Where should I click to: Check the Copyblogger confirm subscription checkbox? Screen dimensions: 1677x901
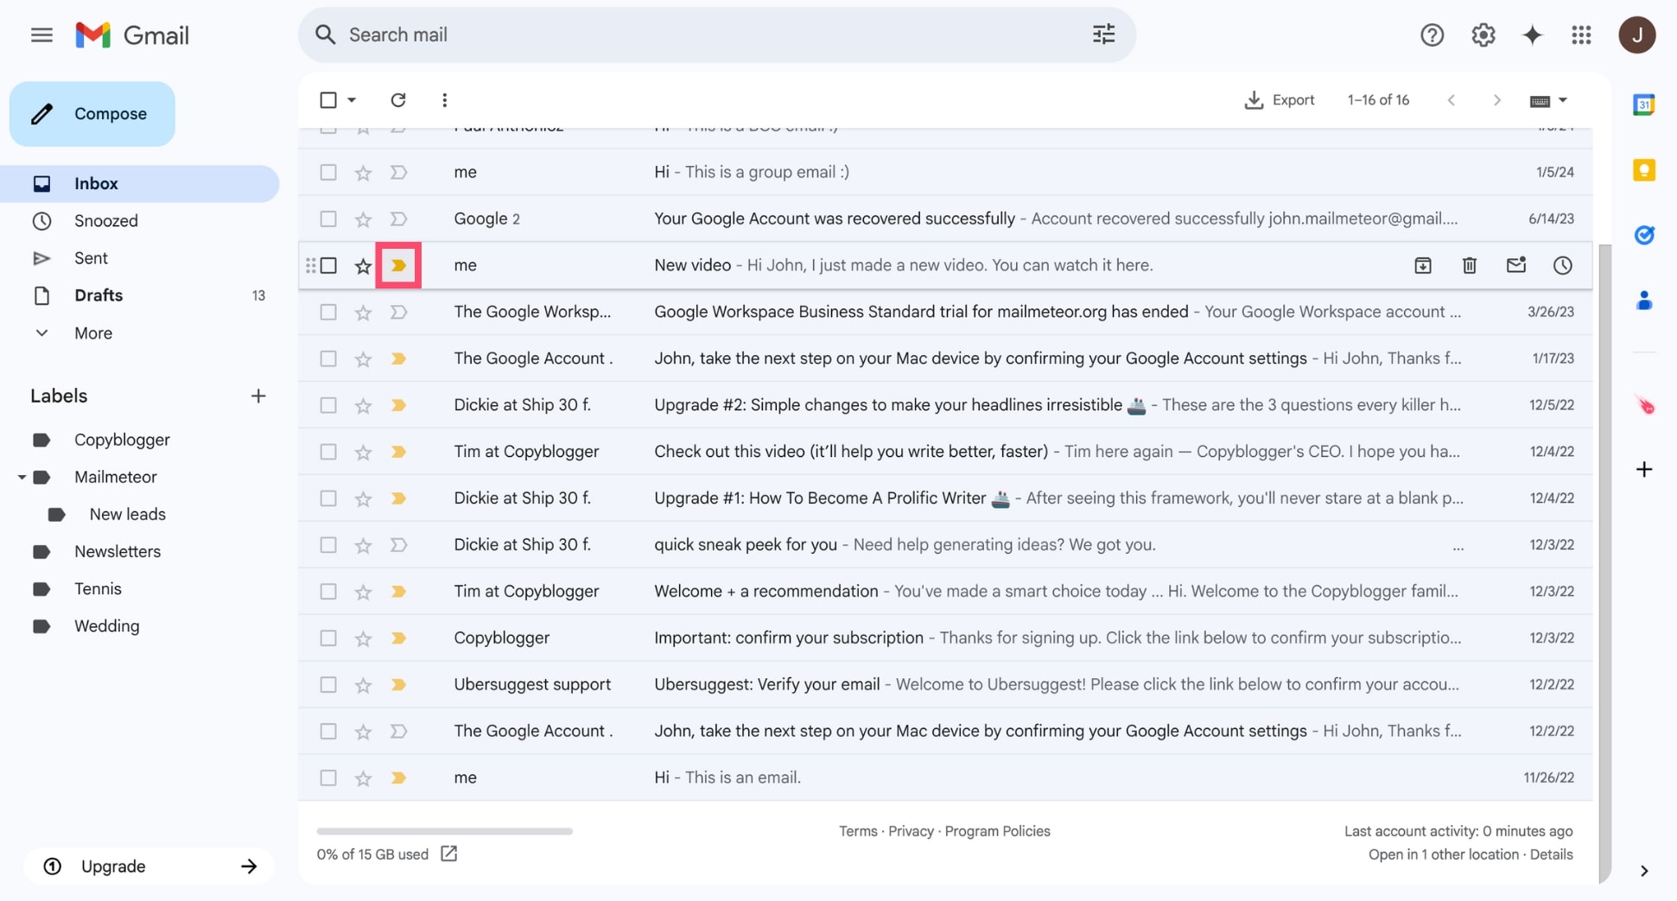pyautogui.click(x=328, y=638)
